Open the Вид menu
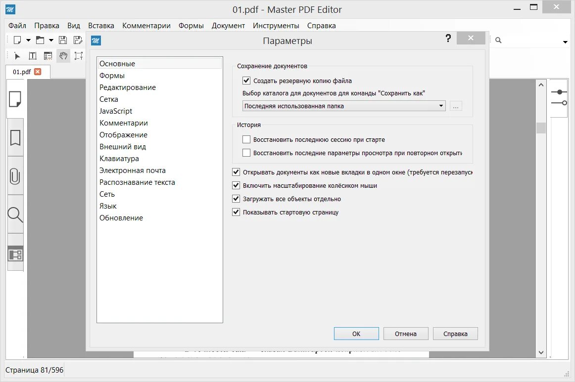 74,26
